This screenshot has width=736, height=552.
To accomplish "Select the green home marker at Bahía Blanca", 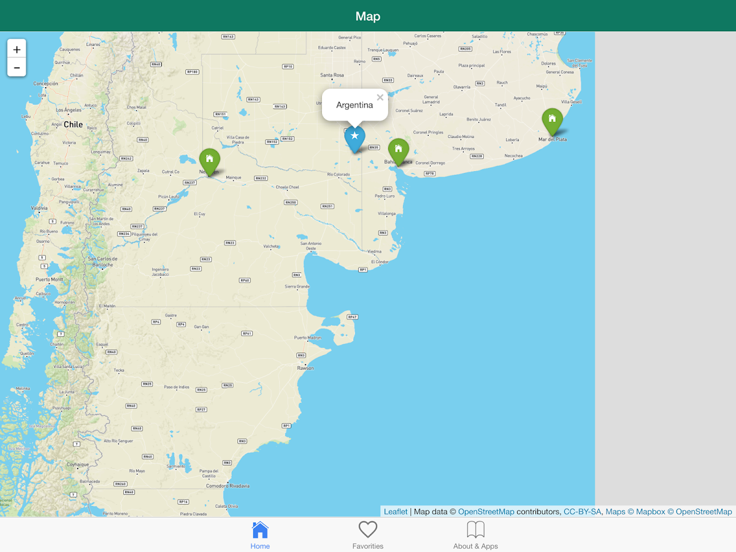I will coord(398,152).
